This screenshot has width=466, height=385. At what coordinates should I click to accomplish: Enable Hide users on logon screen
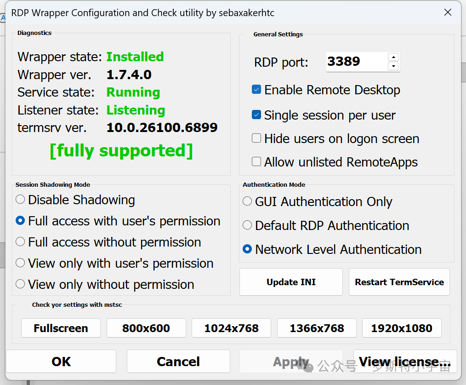pyautogui.click(x=256, y=138)
